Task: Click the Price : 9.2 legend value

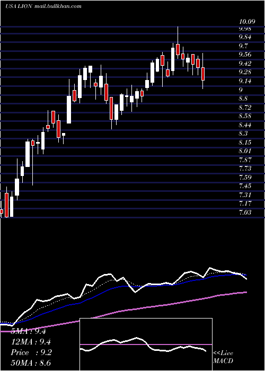Action: tap(31, 352)
